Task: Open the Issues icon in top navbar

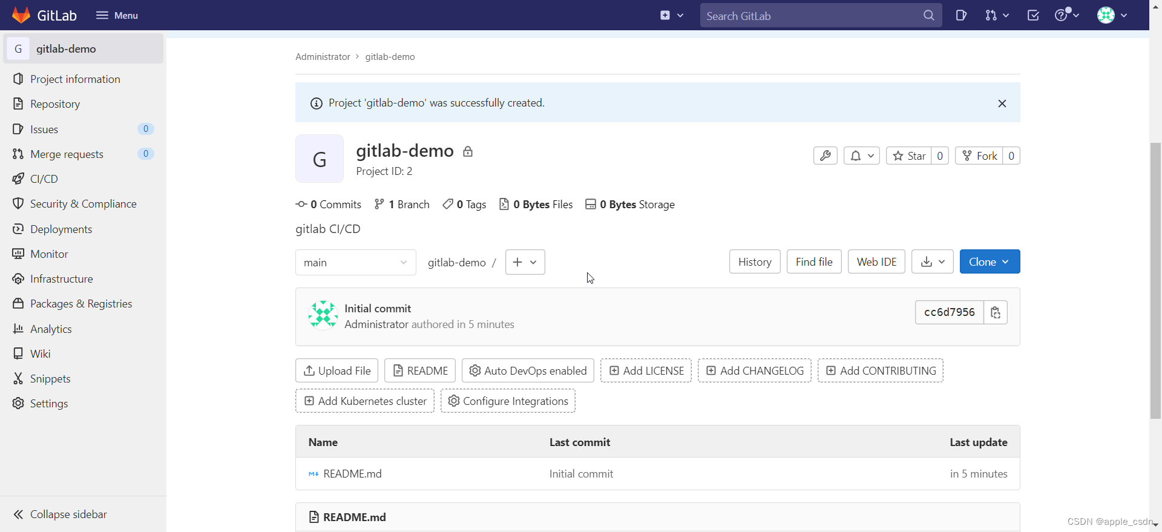Action: [x=961, y=15]
